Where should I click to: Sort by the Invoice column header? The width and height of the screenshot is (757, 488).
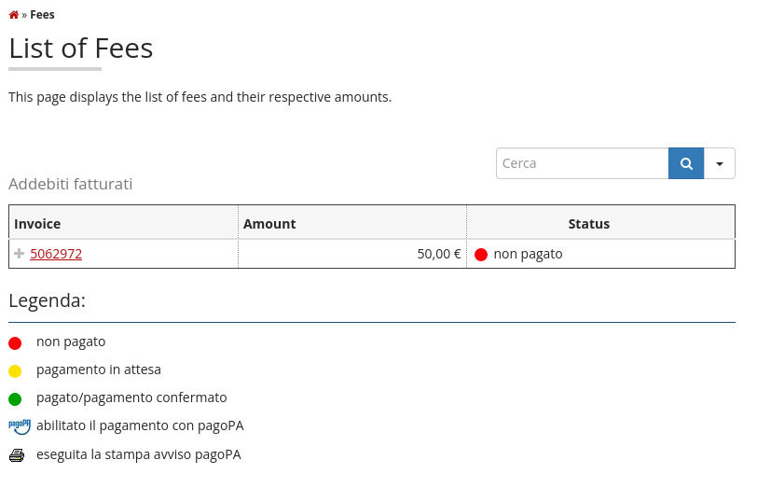[37, 224]
